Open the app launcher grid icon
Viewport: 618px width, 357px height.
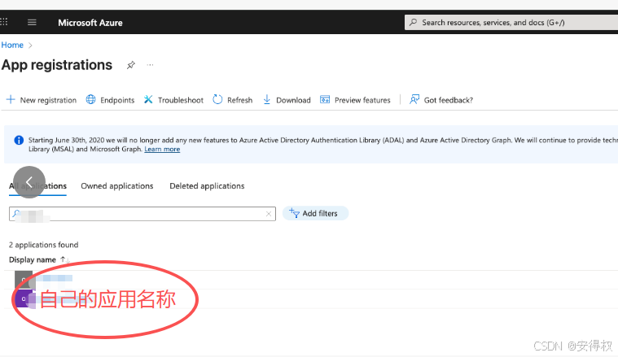[3, 22]
